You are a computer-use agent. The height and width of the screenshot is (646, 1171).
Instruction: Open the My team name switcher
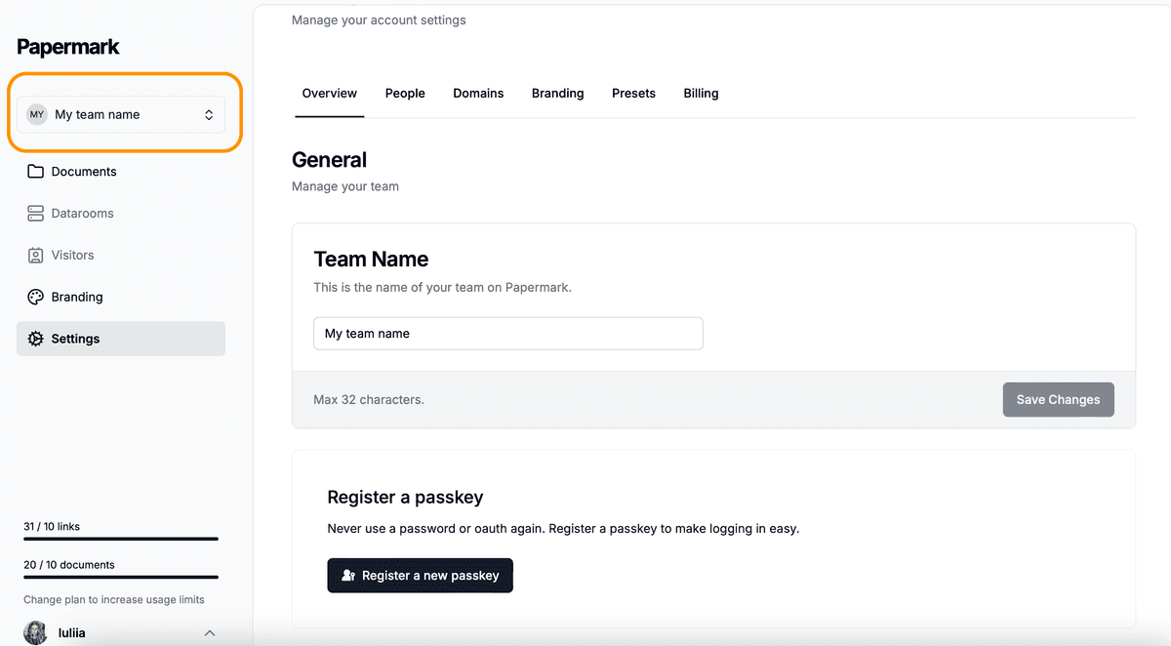pos(121,115)
